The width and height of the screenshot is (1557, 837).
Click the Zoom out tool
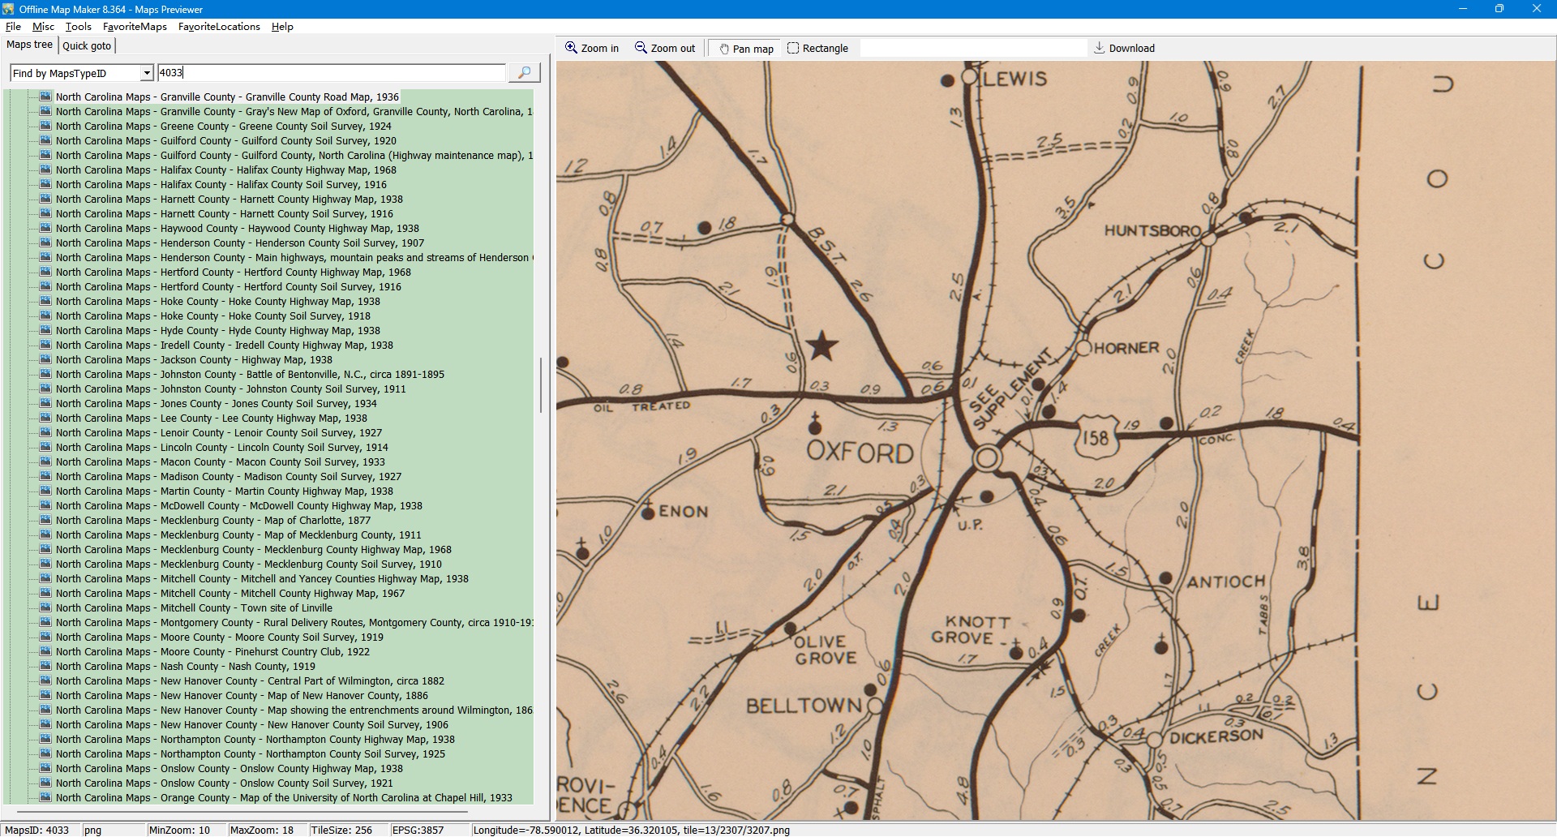(x=665, y=49)
